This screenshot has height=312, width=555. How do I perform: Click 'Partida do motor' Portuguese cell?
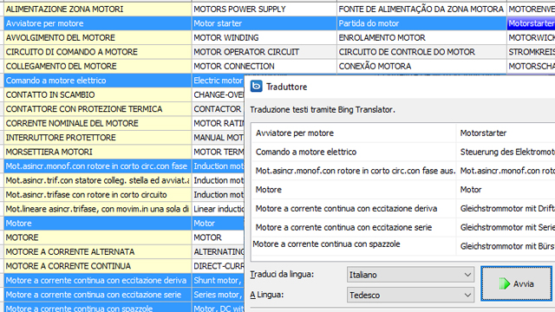421,23
